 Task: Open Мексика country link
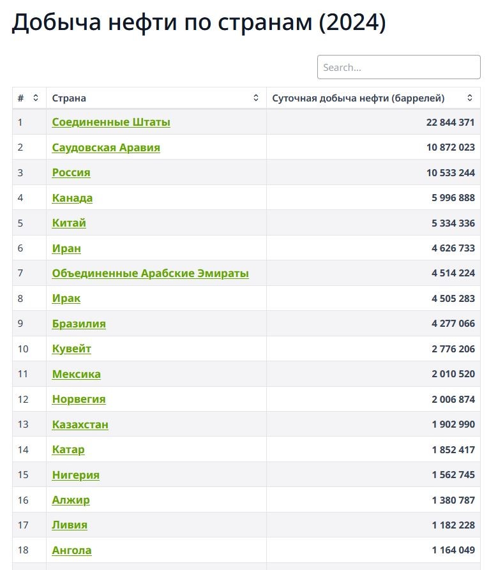pos(76,373)
